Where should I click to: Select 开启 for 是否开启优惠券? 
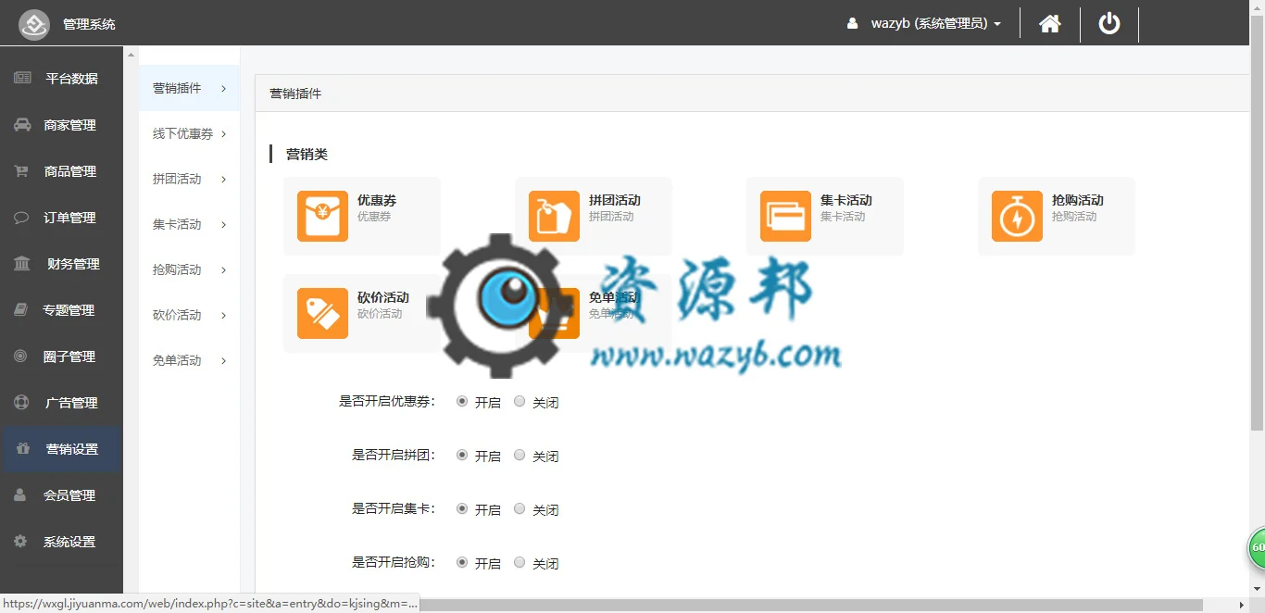[x=462, y=401]
